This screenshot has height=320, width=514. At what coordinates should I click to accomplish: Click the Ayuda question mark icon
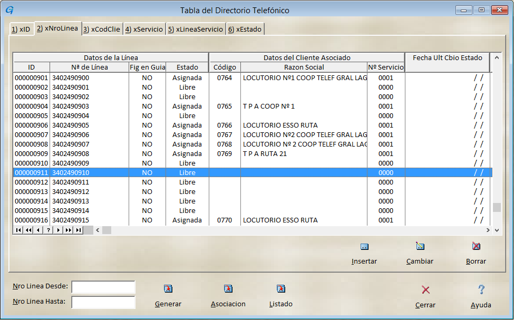481,289
